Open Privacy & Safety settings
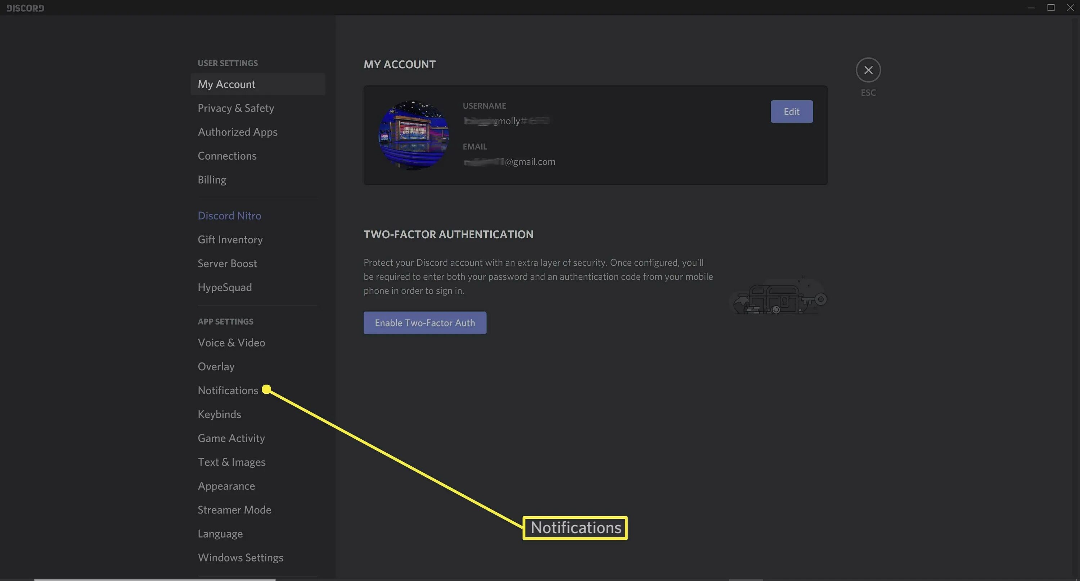Viewport: 1080px width, 581px height. 236,108
